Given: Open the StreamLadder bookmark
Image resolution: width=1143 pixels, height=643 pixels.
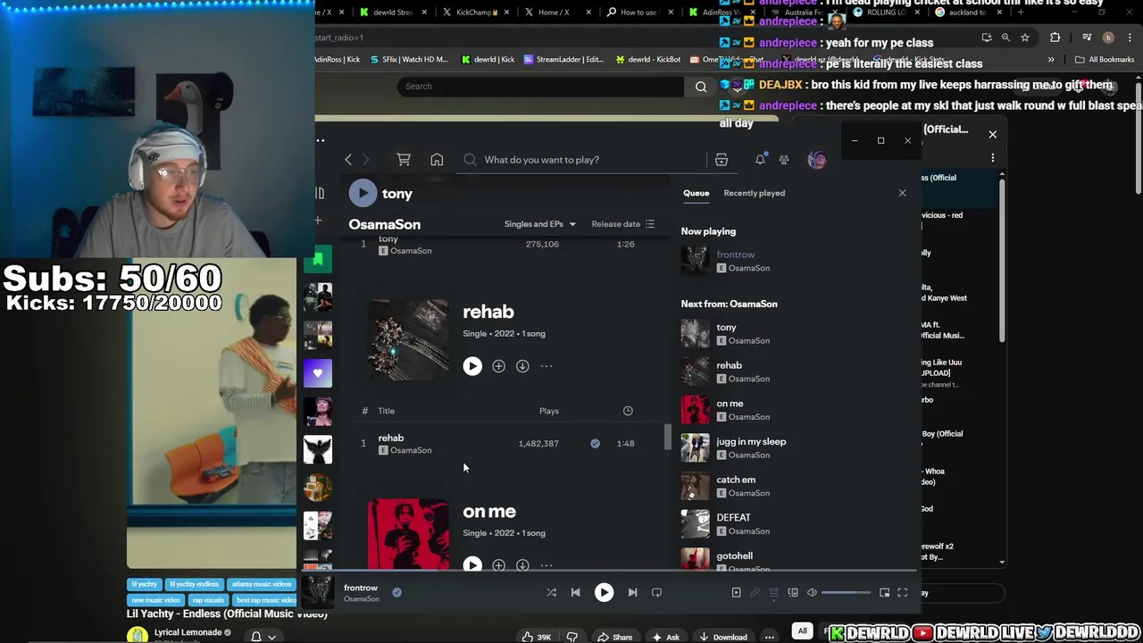Looking at the screenshot, I should [564, 60].
